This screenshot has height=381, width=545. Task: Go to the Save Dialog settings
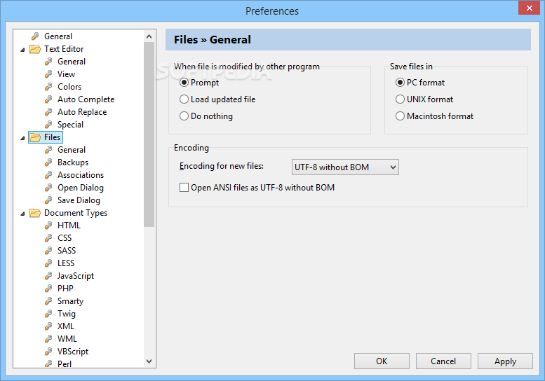pos(79,200)
